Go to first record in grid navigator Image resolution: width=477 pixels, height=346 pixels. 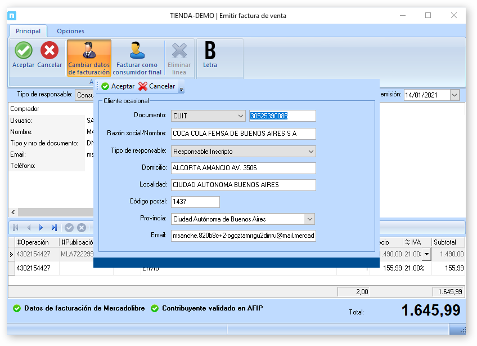click(15, 228)
